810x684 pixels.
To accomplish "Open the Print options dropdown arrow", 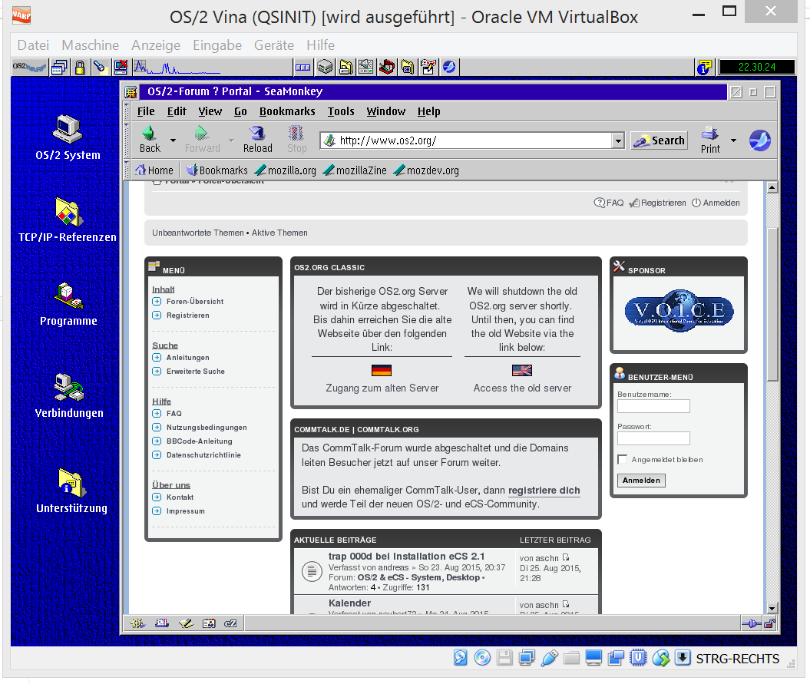I will pyautogui.click(x=733, y=140).
